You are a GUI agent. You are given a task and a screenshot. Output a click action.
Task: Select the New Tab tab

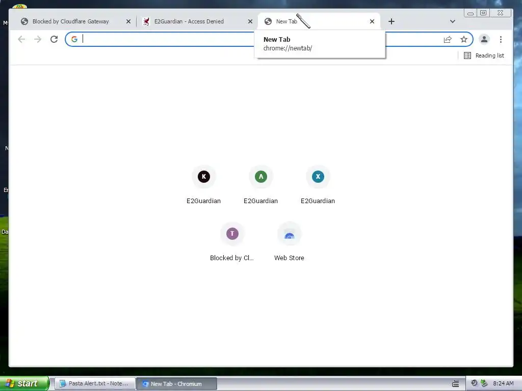pyautogui.click(x=319, y=21)
